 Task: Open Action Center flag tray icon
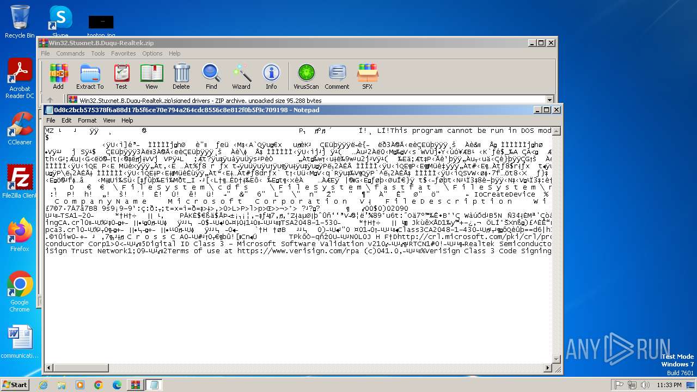(619, 385)
